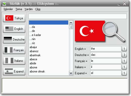
Task: Open the İşlemler menu
Action: pos(8,9)
